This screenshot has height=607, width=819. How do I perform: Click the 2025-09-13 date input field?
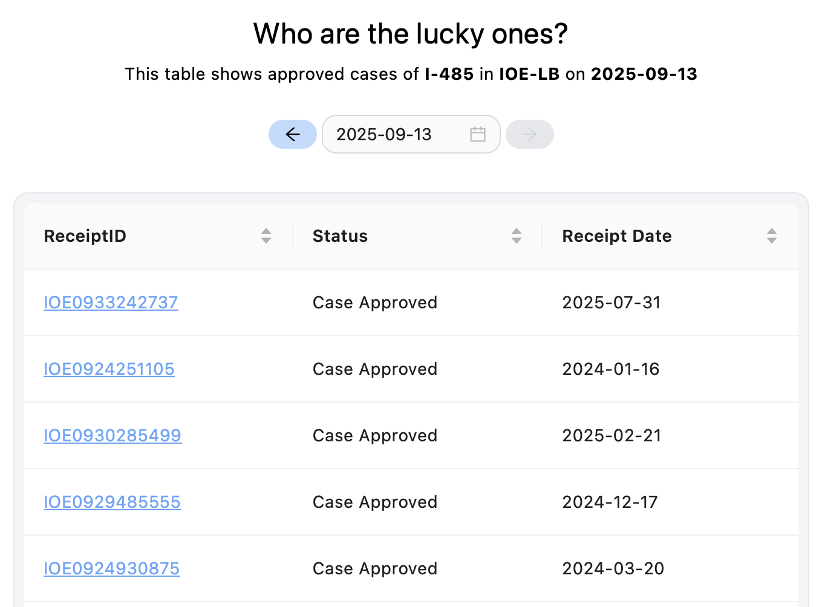pyautogui.click(x=411, y=134)
